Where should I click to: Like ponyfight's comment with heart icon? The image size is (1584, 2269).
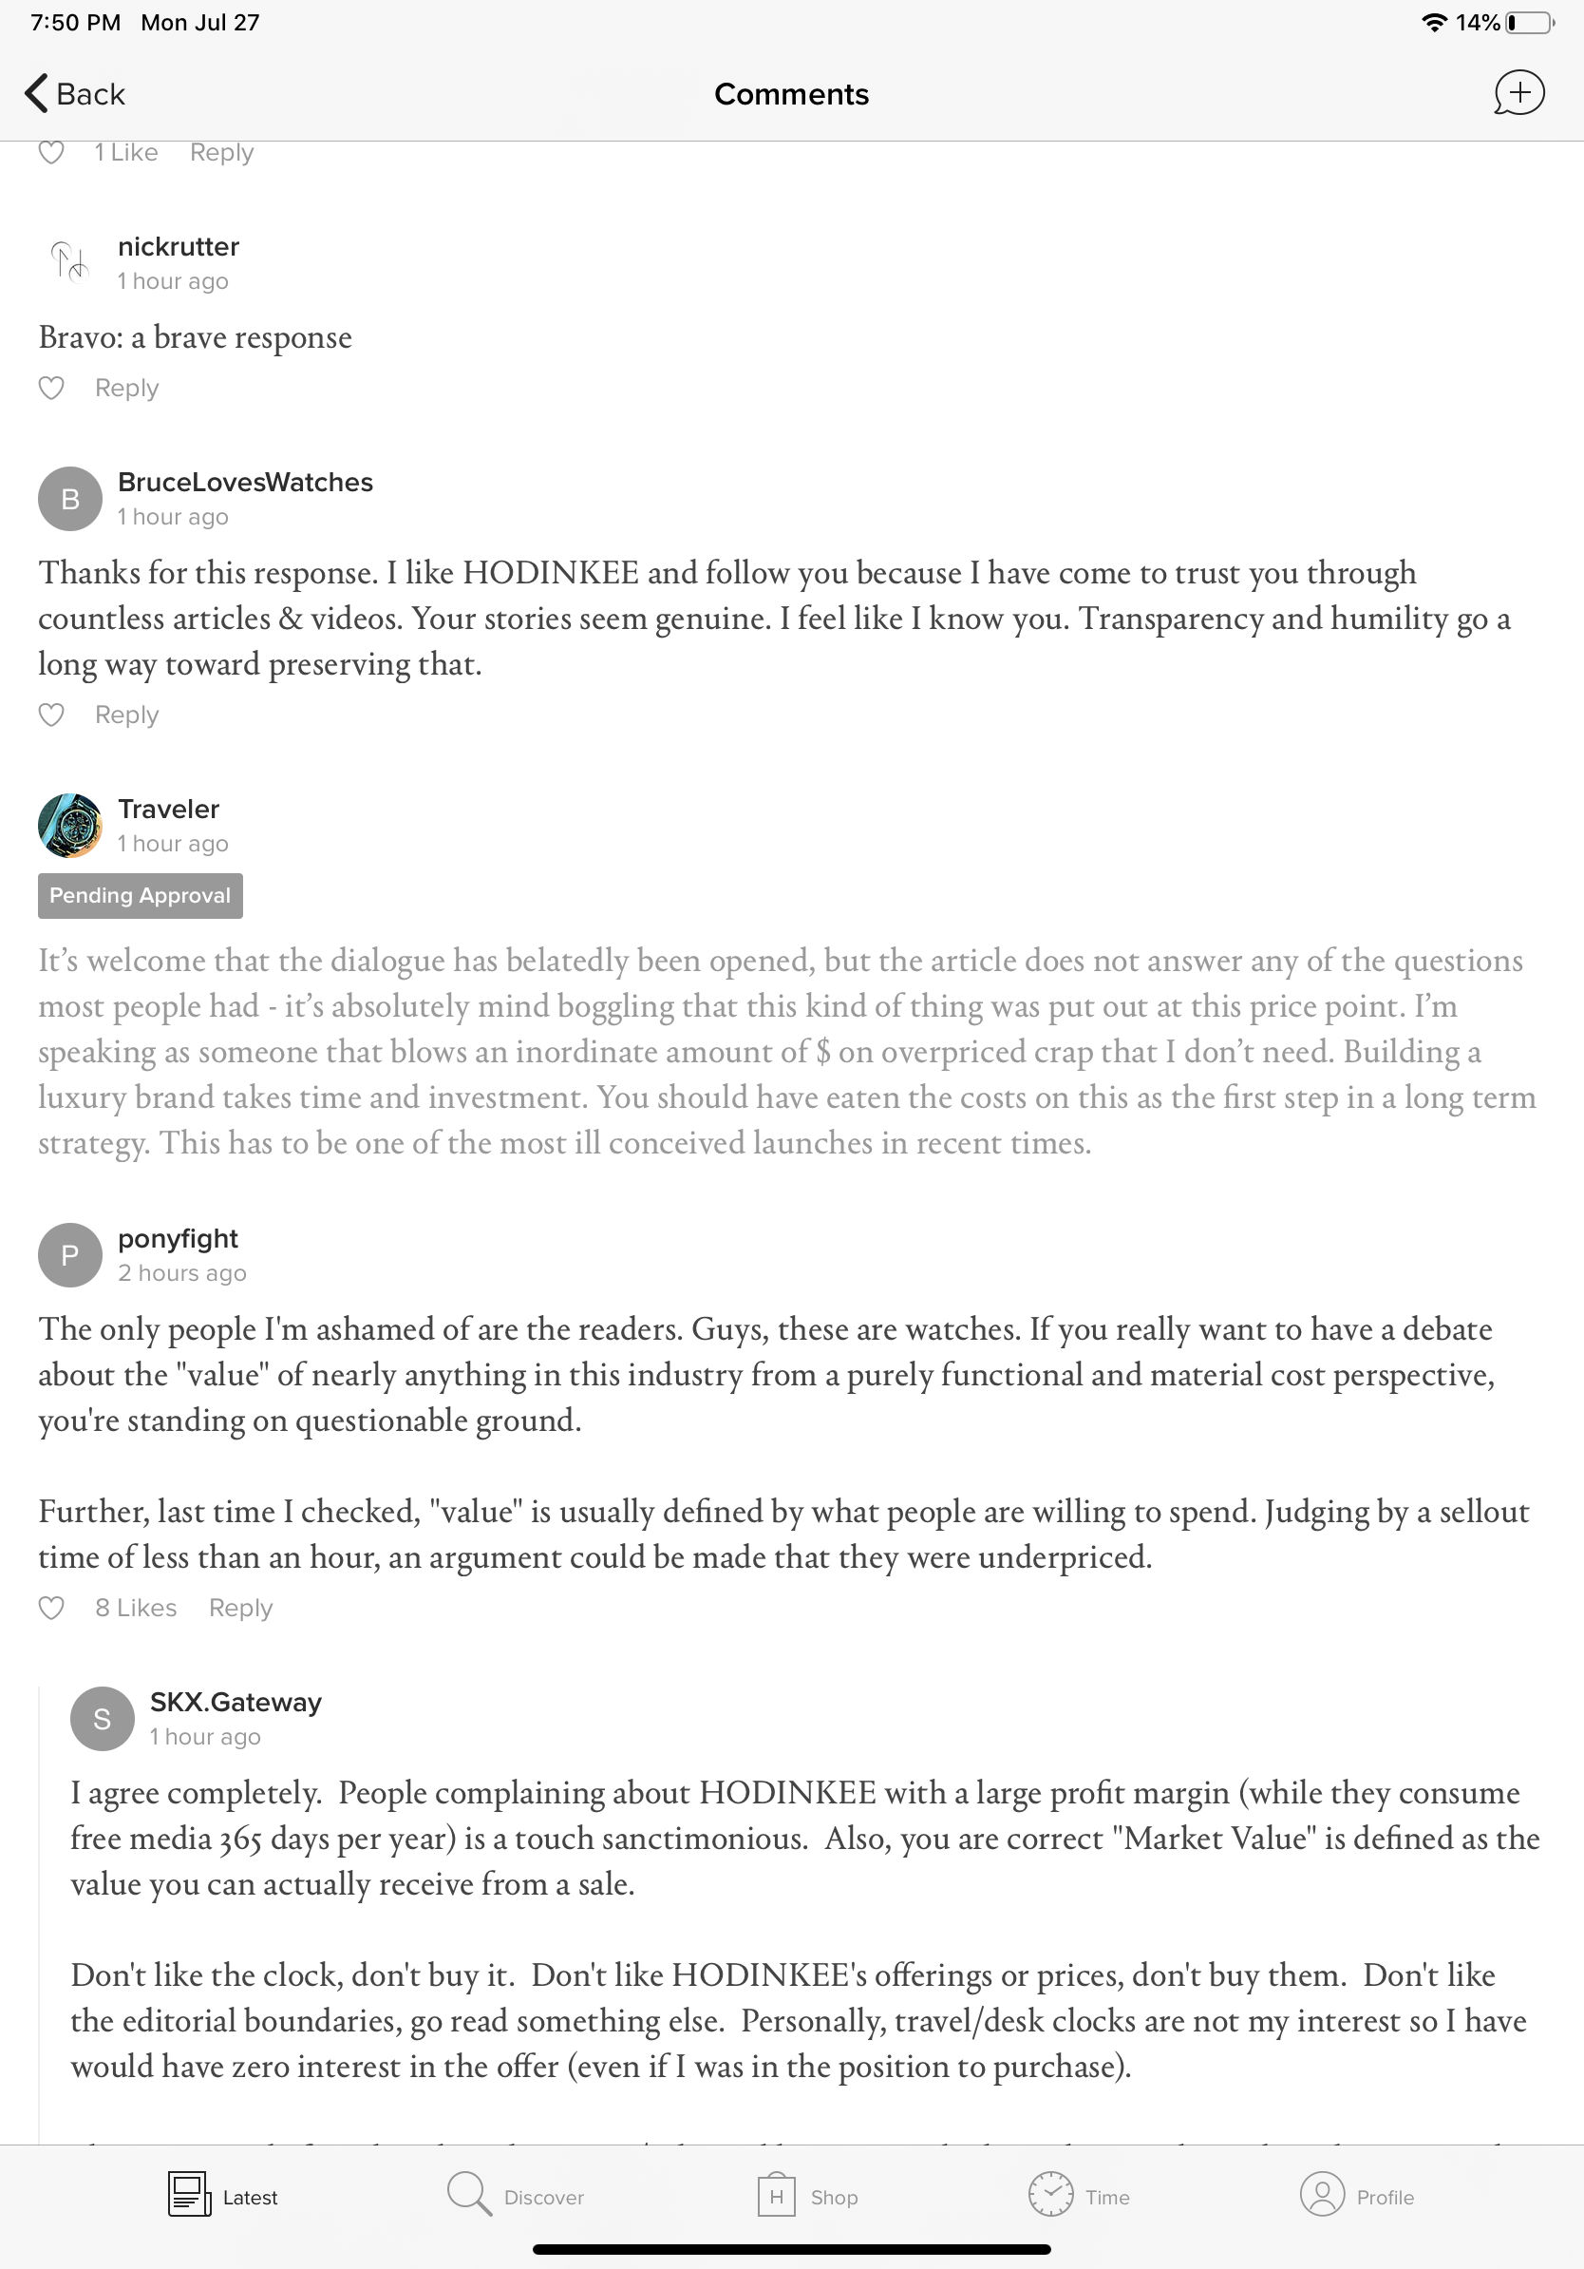51,1608
